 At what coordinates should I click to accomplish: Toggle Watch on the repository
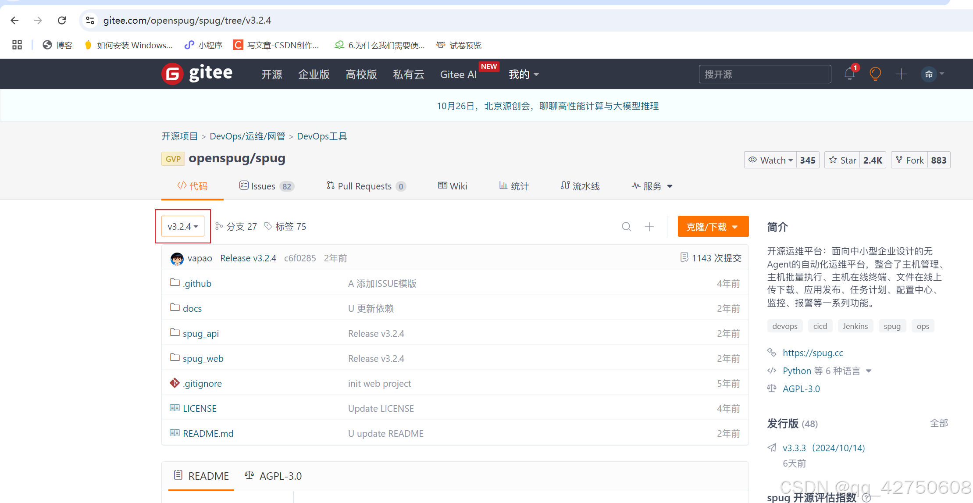coord(771,160)
